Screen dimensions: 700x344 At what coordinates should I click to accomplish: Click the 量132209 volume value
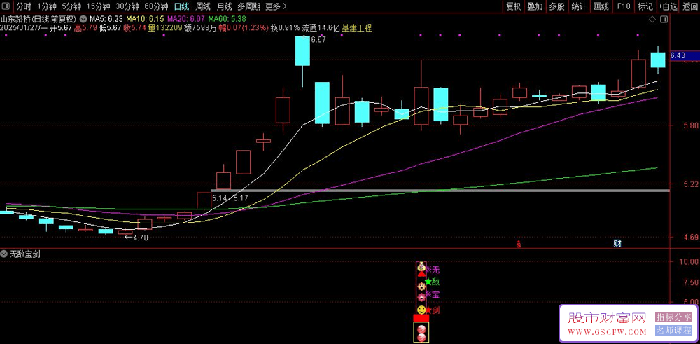[x=165, y=28]
